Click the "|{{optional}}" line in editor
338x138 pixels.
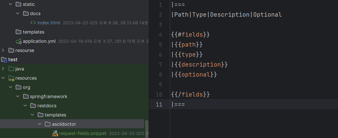coord(194,75)
